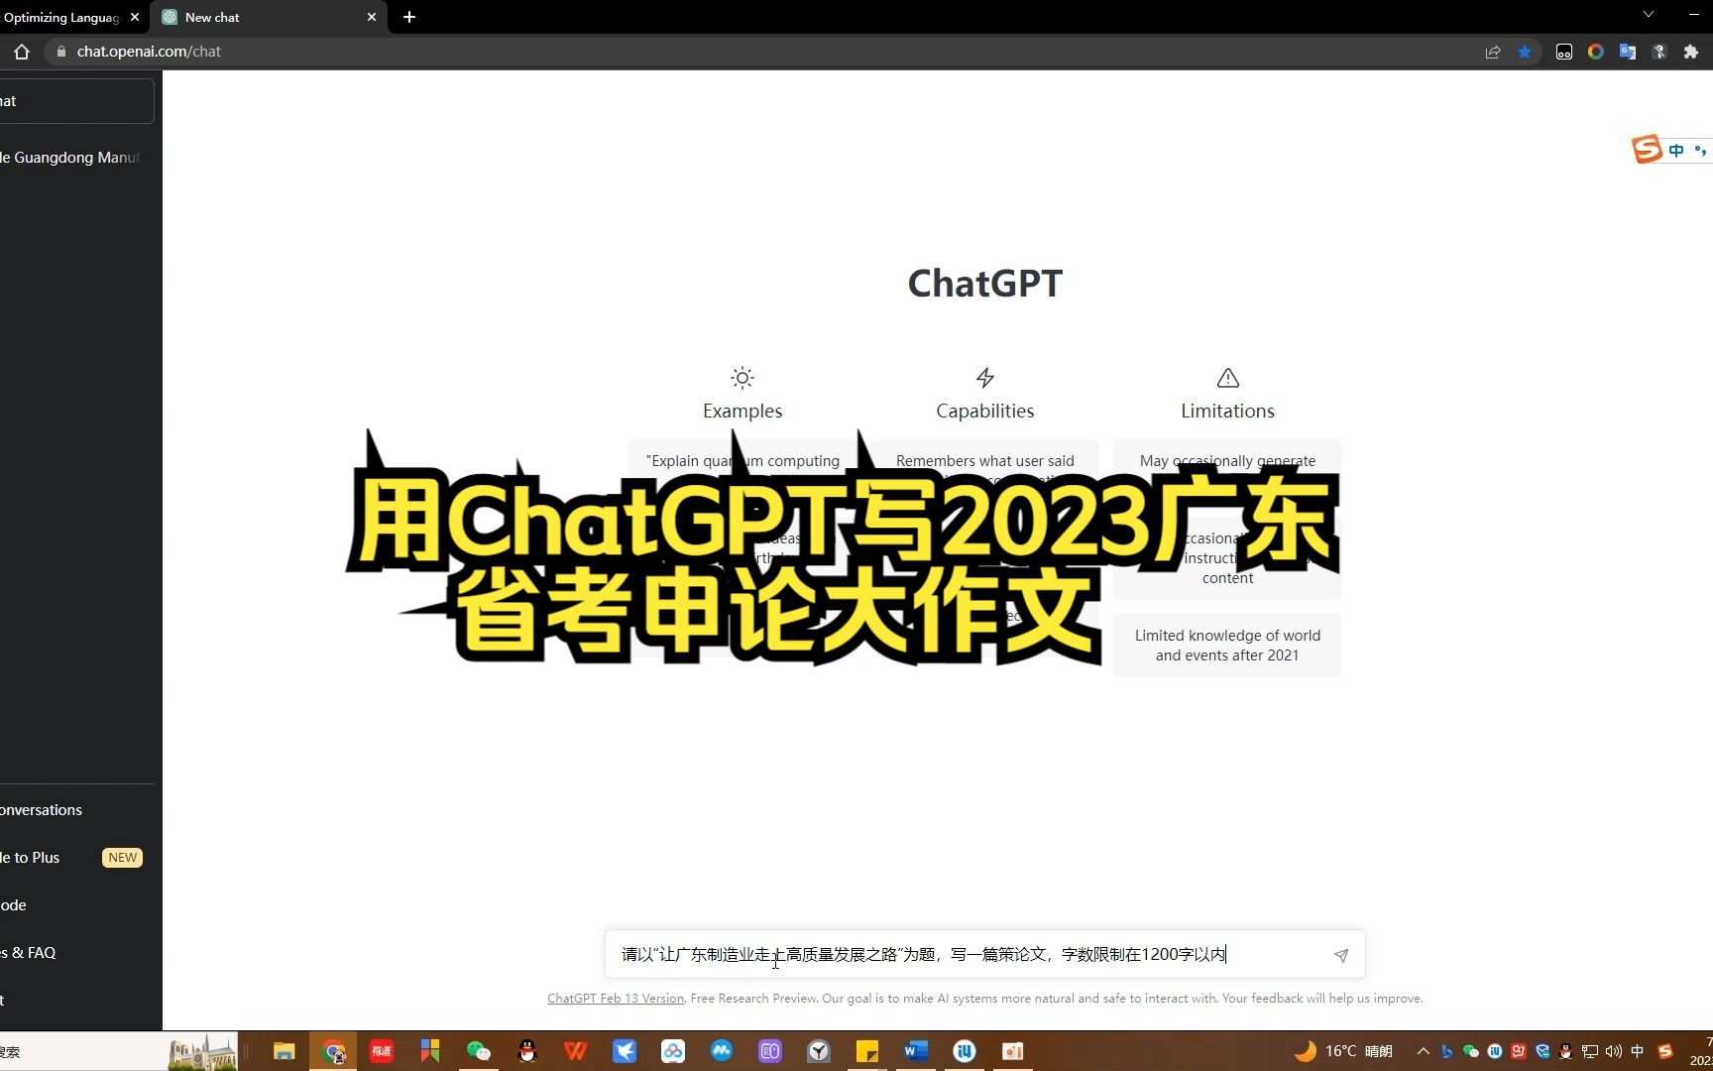This screenshot has width=1713, height=1071.
Task: Open the blue bird app in taskbar
Action: point(625,1051)
